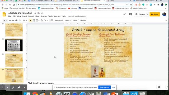Close the Screencastify drawing toolbar
Viewport: 169px width, 95px height.
click(24, 87)
